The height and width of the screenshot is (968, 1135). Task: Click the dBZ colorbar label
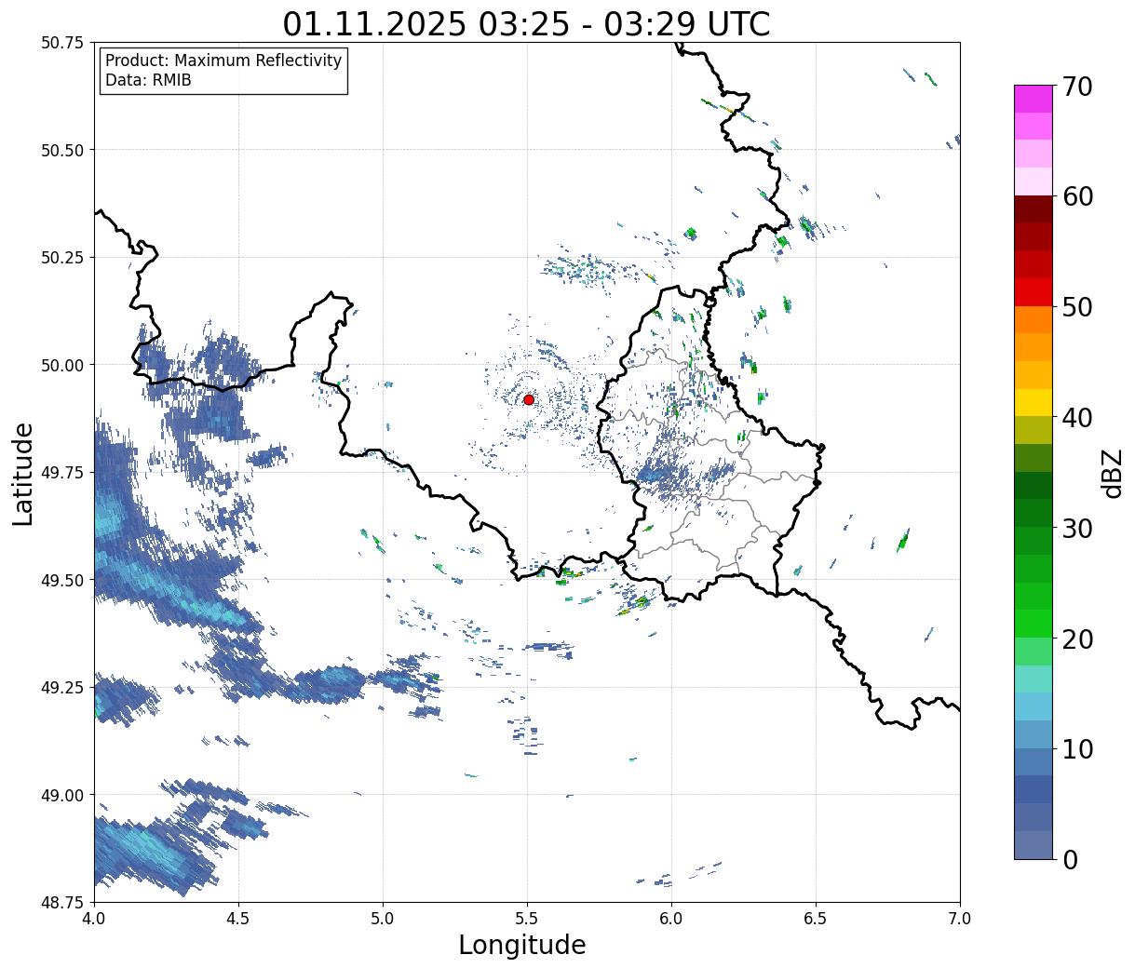pos(1113,472)
